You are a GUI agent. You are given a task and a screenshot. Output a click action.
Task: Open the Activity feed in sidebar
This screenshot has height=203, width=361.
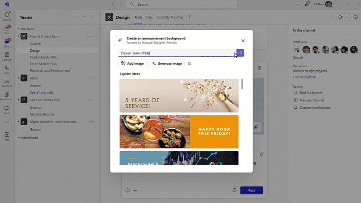pos(7,16)
